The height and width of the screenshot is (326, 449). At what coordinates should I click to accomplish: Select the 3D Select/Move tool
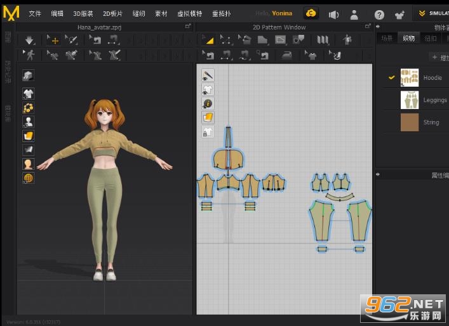pos(53,40)
